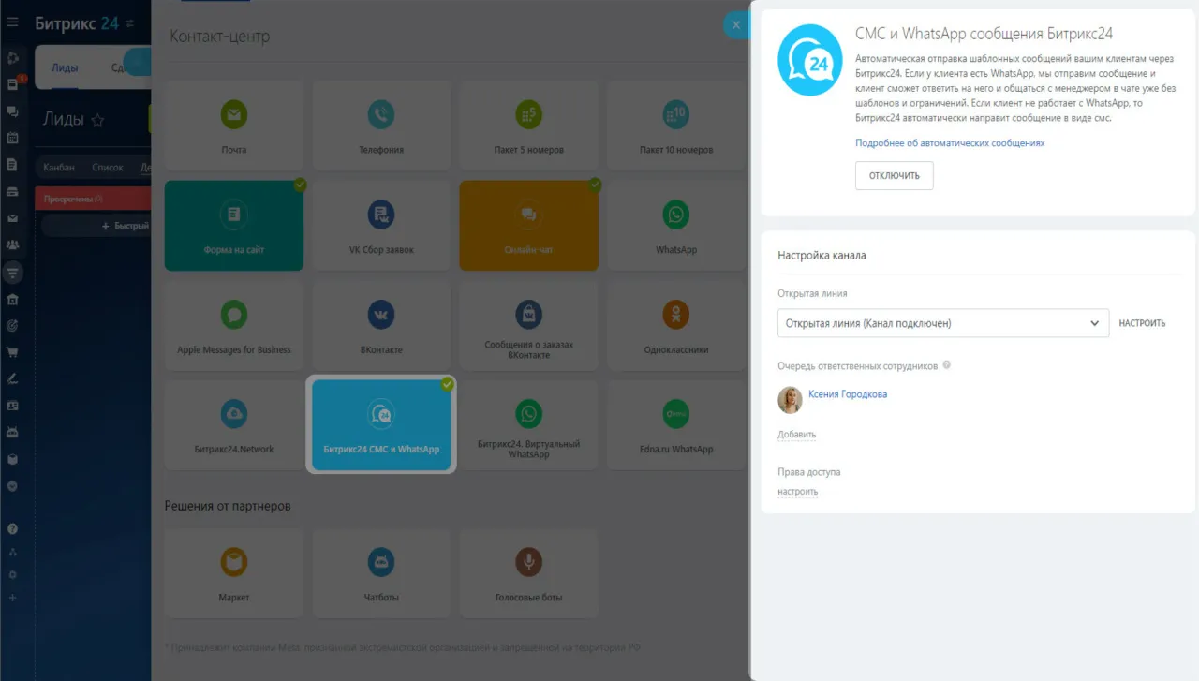Select the Пакет 10 номеров card
The image size is (1199, 681).
(676, 126)
